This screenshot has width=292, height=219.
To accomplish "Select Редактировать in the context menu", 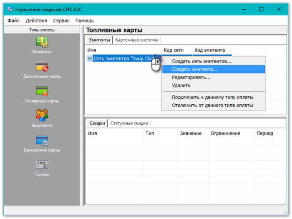I will pyautogui.click(x=191, y=77).
